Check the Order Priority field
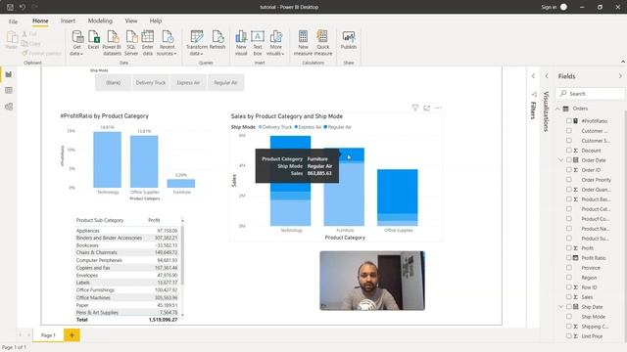Image resolution: width=627 pixels, height=352 pixels. coord(568,180)
